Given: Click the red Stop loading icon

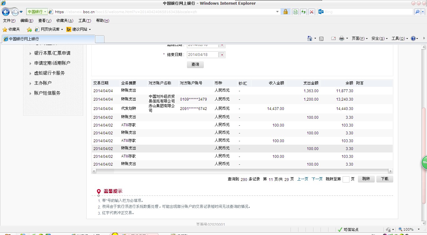Looking at the screenshot, I should coord(312,12).
